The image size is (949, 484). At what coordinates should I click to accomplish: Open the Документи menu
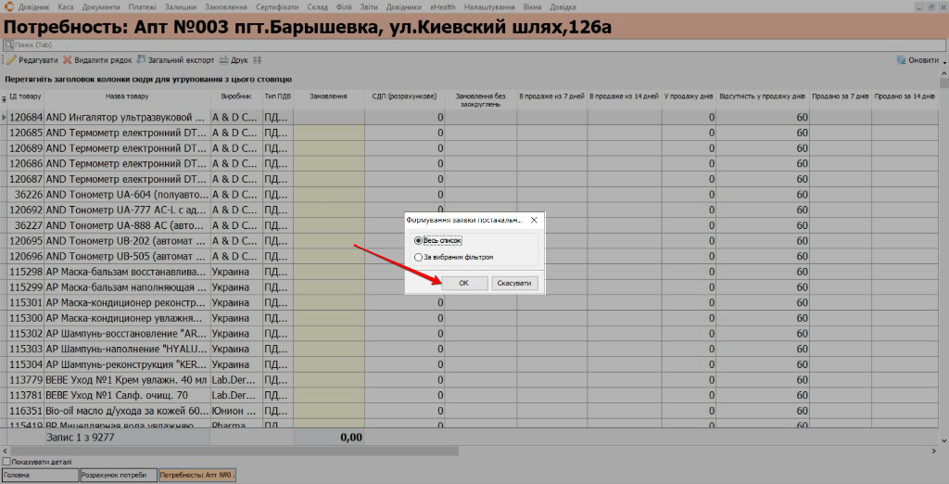click(101, 6)
